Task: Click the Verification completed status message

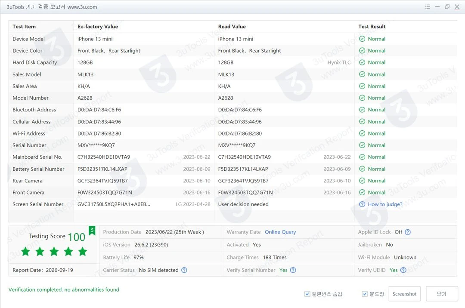Action: tap(64, 290)
